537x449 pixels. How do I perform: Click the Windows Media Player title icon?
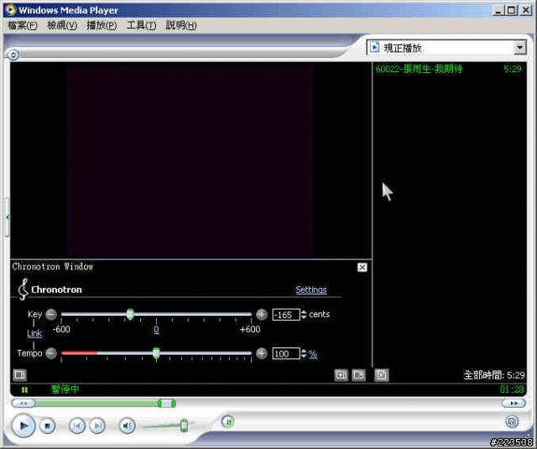click(10, 9)
